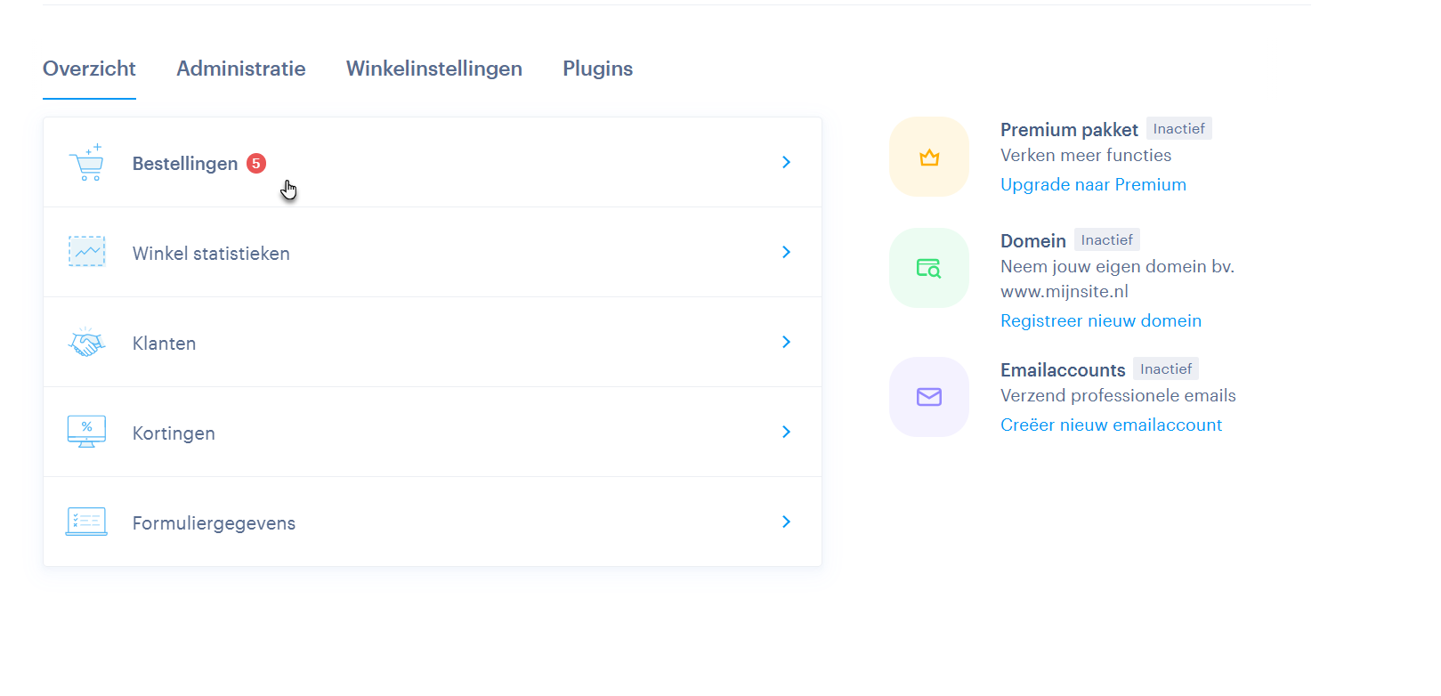Click the Emailaccounts envelope icon
This screenshot has width=1441, height=696.
(x=929, y=397)
